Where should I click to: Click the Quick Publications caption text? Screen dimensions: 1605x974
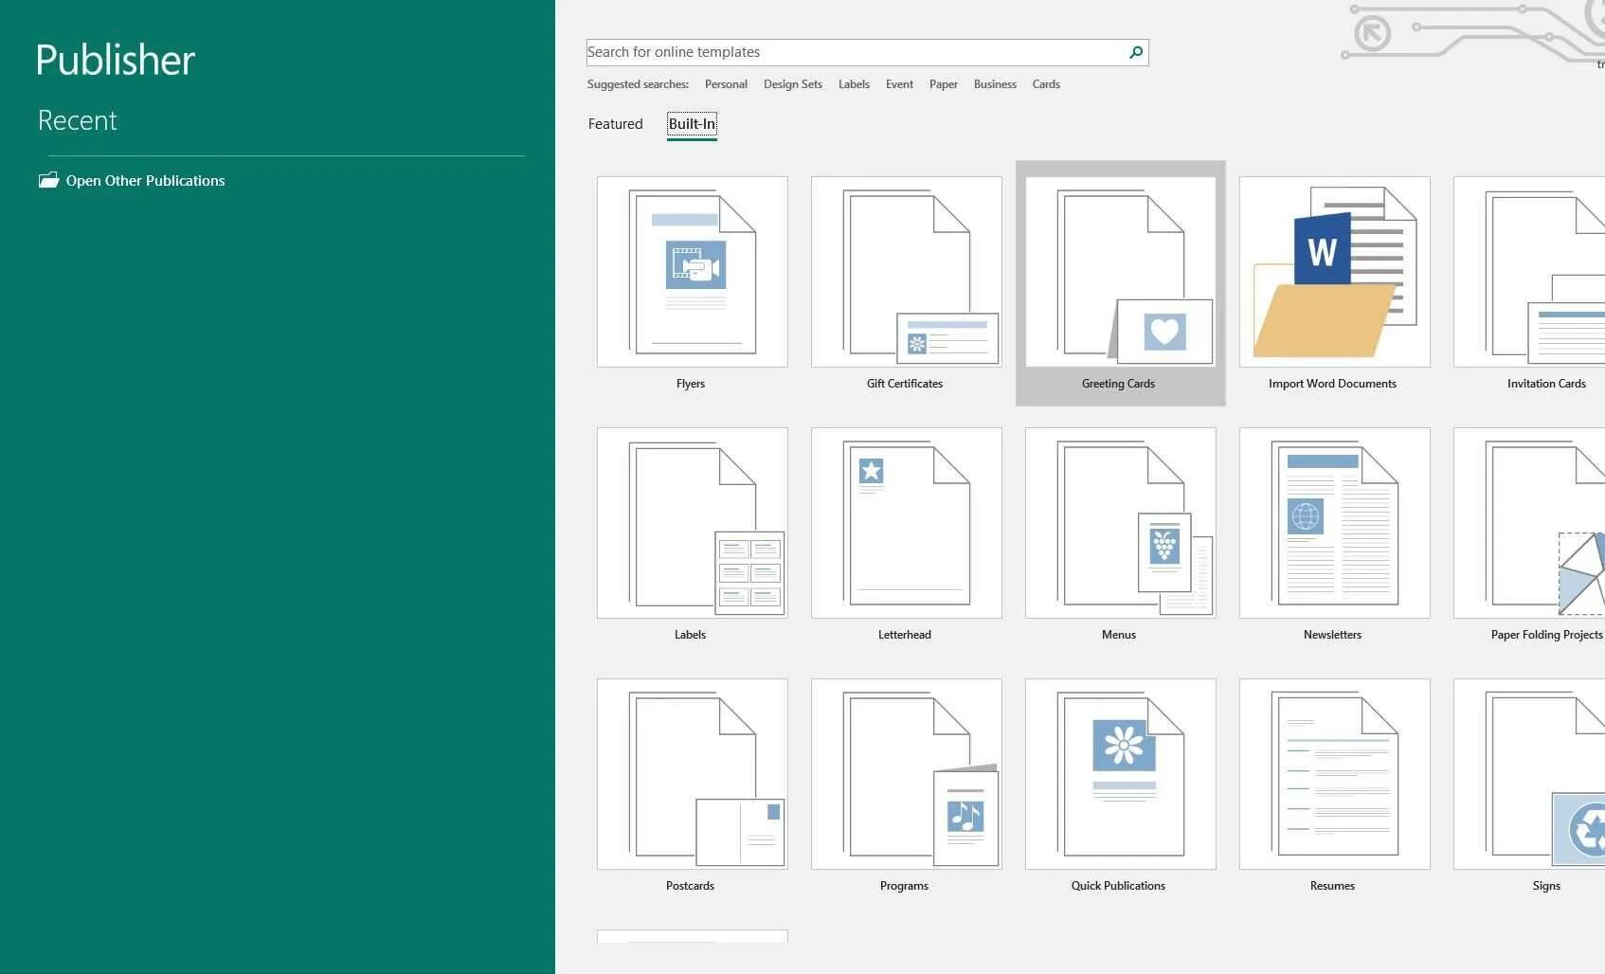(1118, 886)
